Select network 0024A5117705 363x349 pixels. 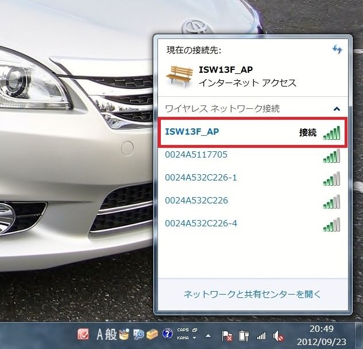tap(253, 155)
